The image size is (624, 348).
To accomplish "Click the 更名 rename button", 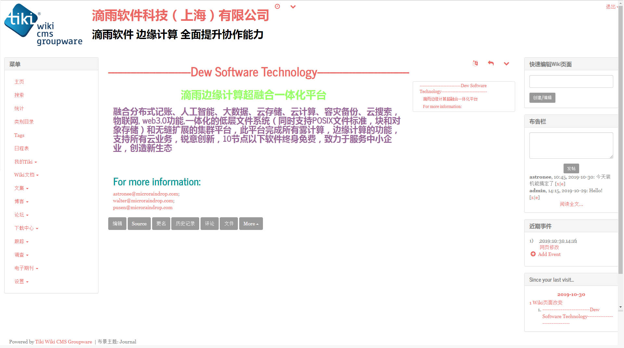I will click(161, 223).
